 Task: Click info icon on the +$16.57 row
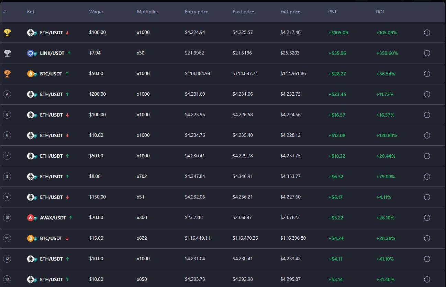pyautogui.click(x=427, y=115)
